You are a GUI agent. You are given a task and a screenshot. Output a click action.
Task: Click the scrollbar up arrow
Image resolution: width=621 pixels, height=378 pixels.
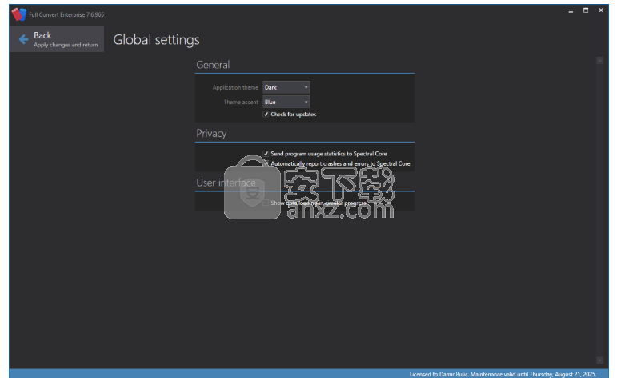click(x=600, y=61)
